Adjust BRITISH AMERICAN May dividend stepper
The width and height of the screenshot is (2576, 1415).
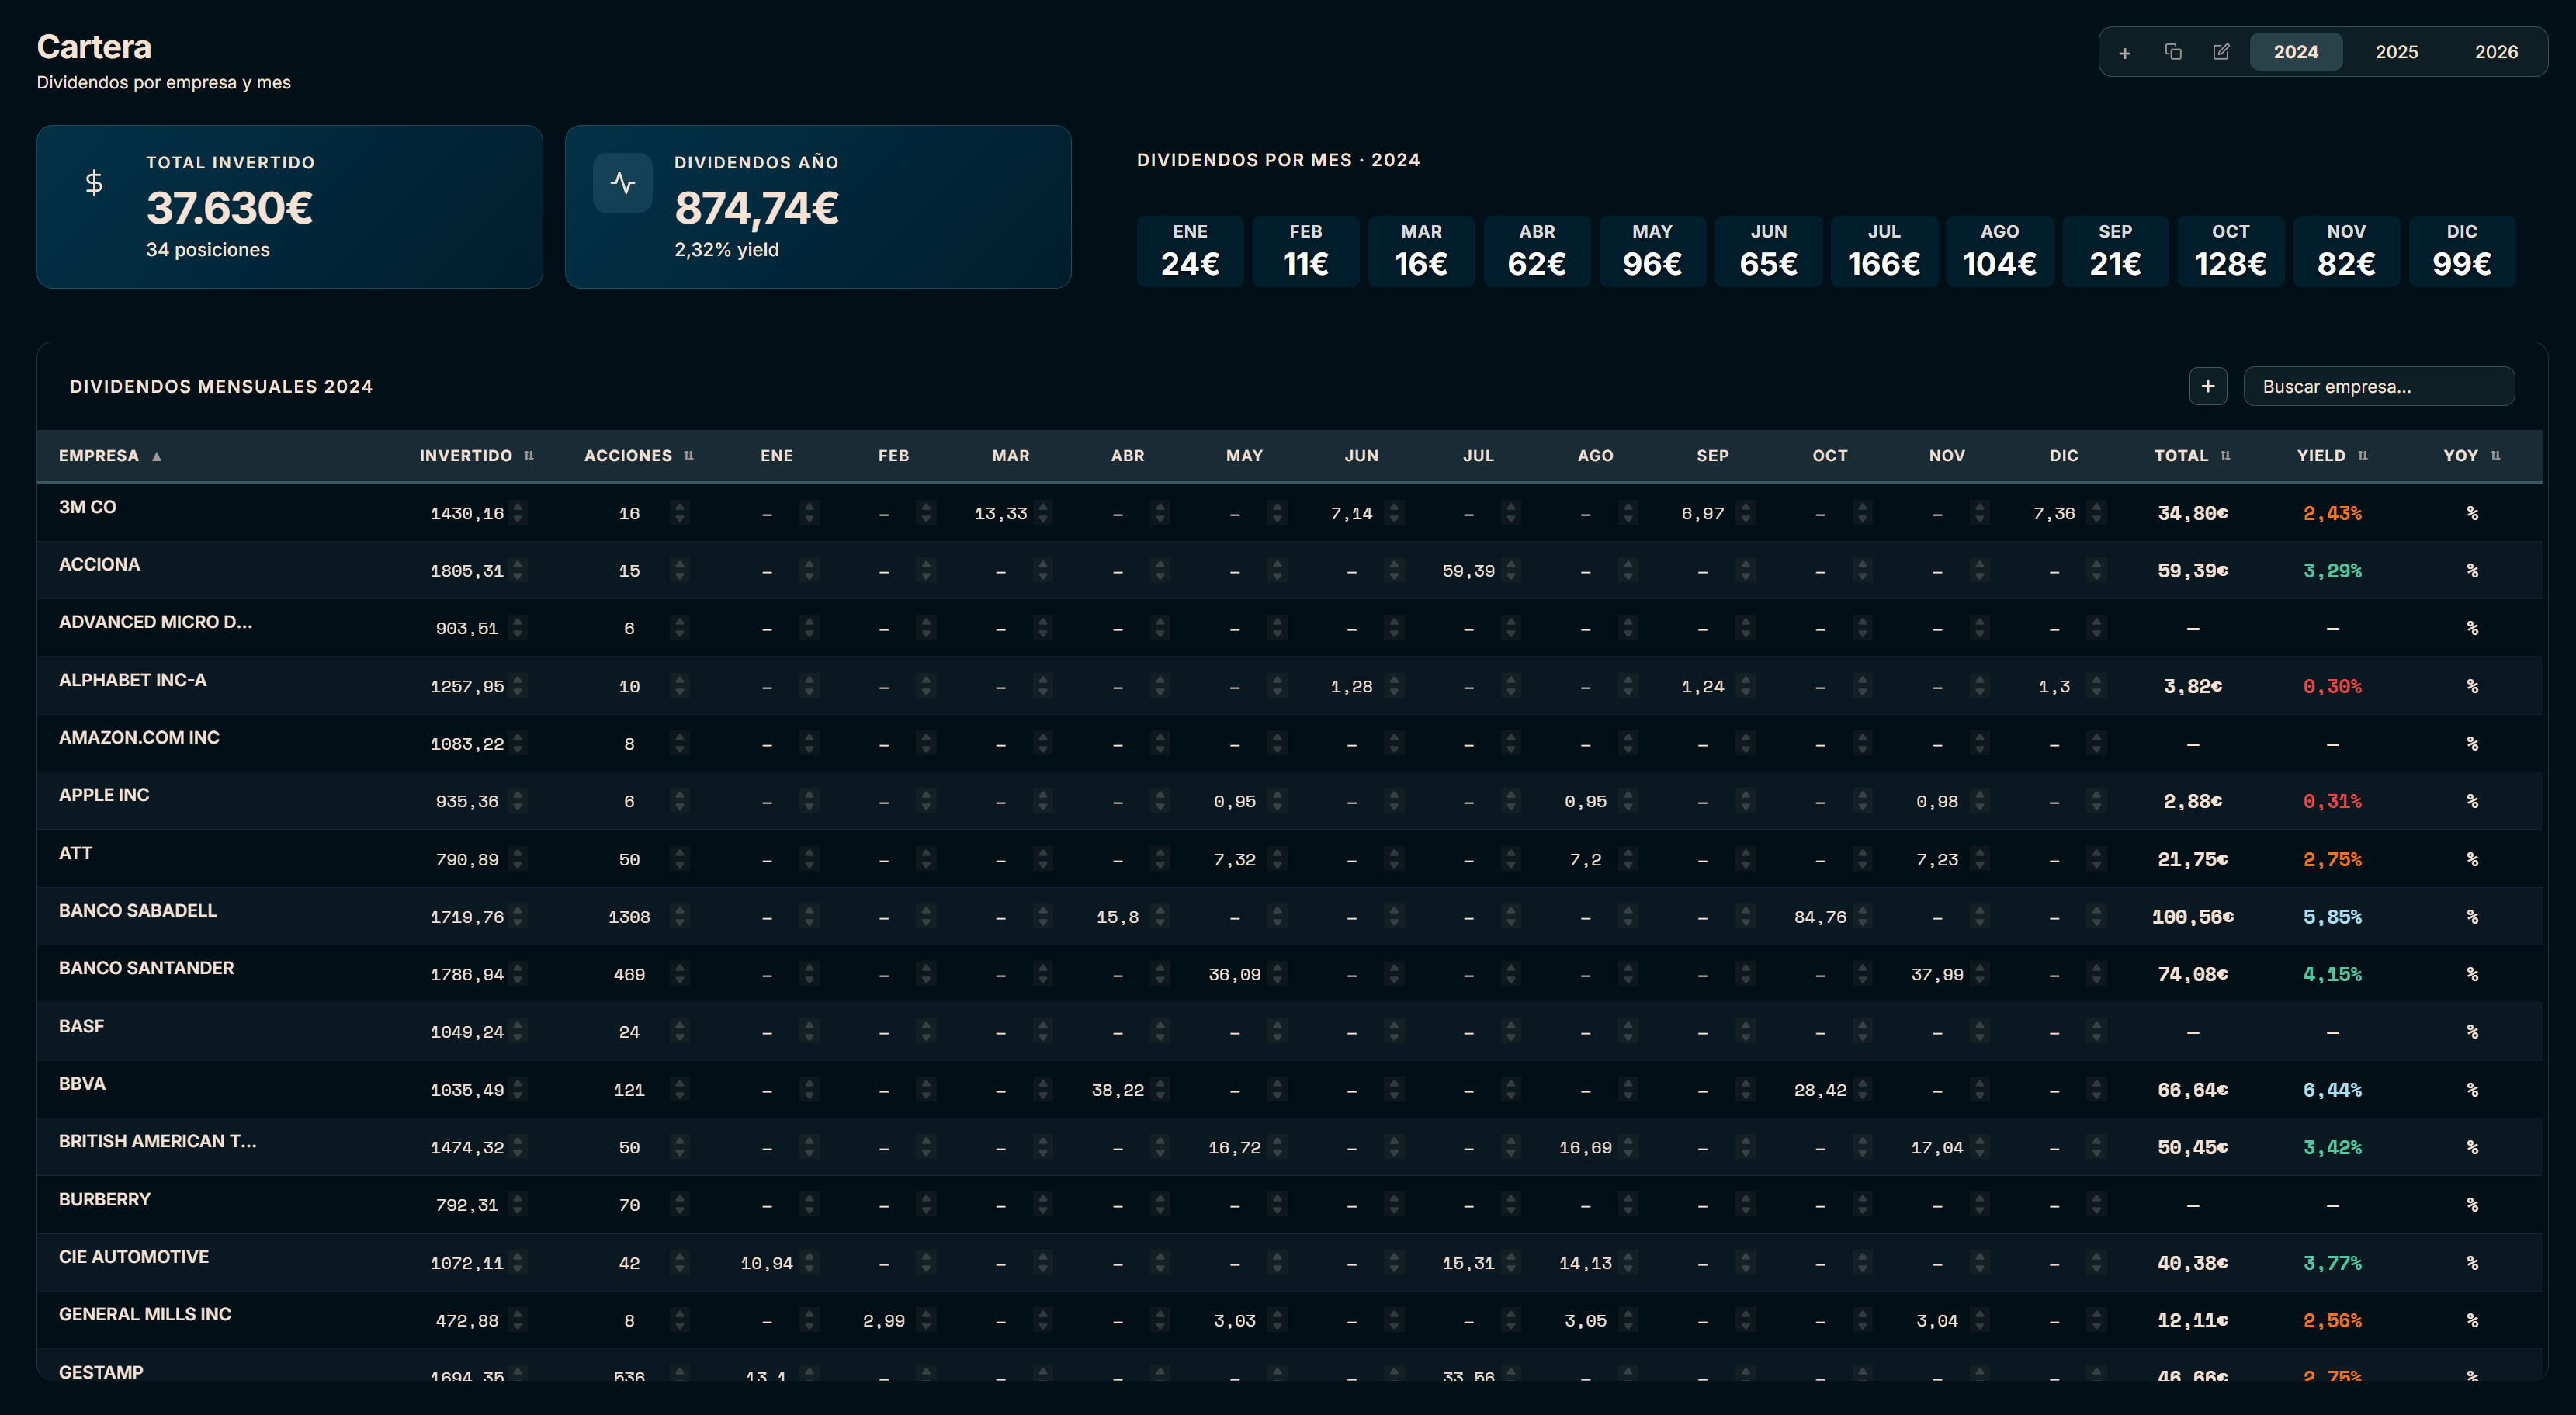point(1277,1148)
